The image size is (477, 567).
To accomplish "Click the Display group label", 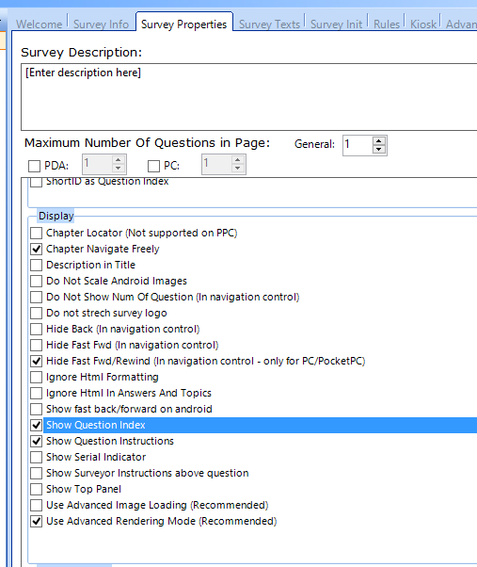I will click(x=56, y=216).
